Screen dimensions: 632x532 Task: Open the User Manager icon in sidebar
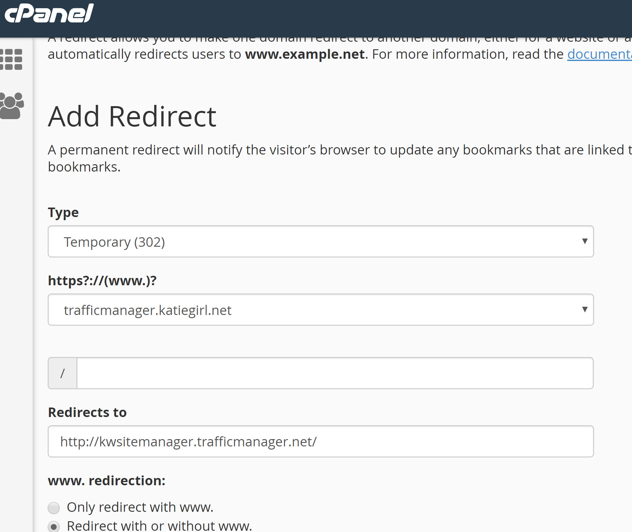[12, 106]
